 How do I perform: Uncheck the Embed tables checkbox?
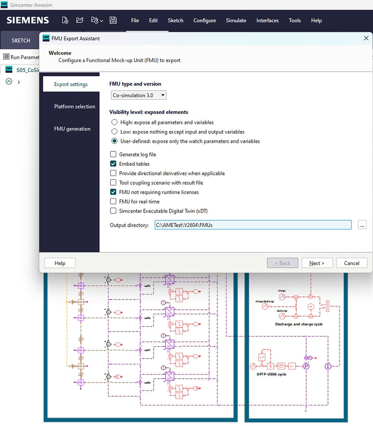[x=113, y=164]
